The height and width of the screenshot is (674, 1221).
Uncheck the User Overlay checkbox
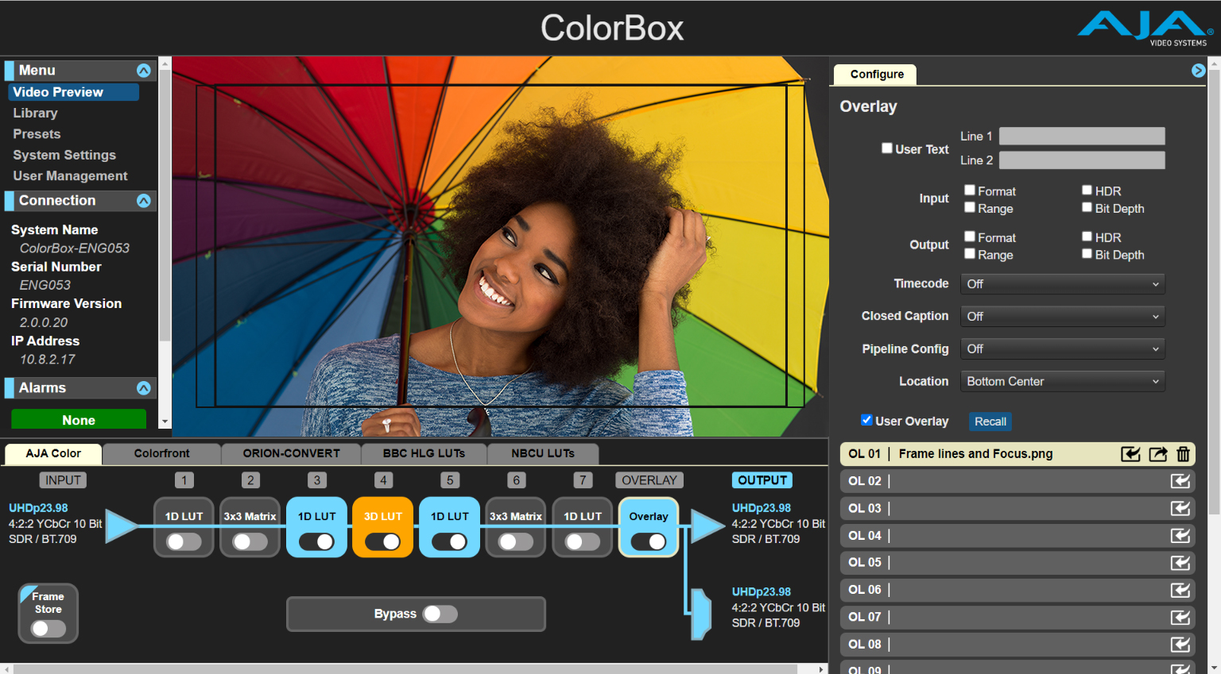coord(866,420)
